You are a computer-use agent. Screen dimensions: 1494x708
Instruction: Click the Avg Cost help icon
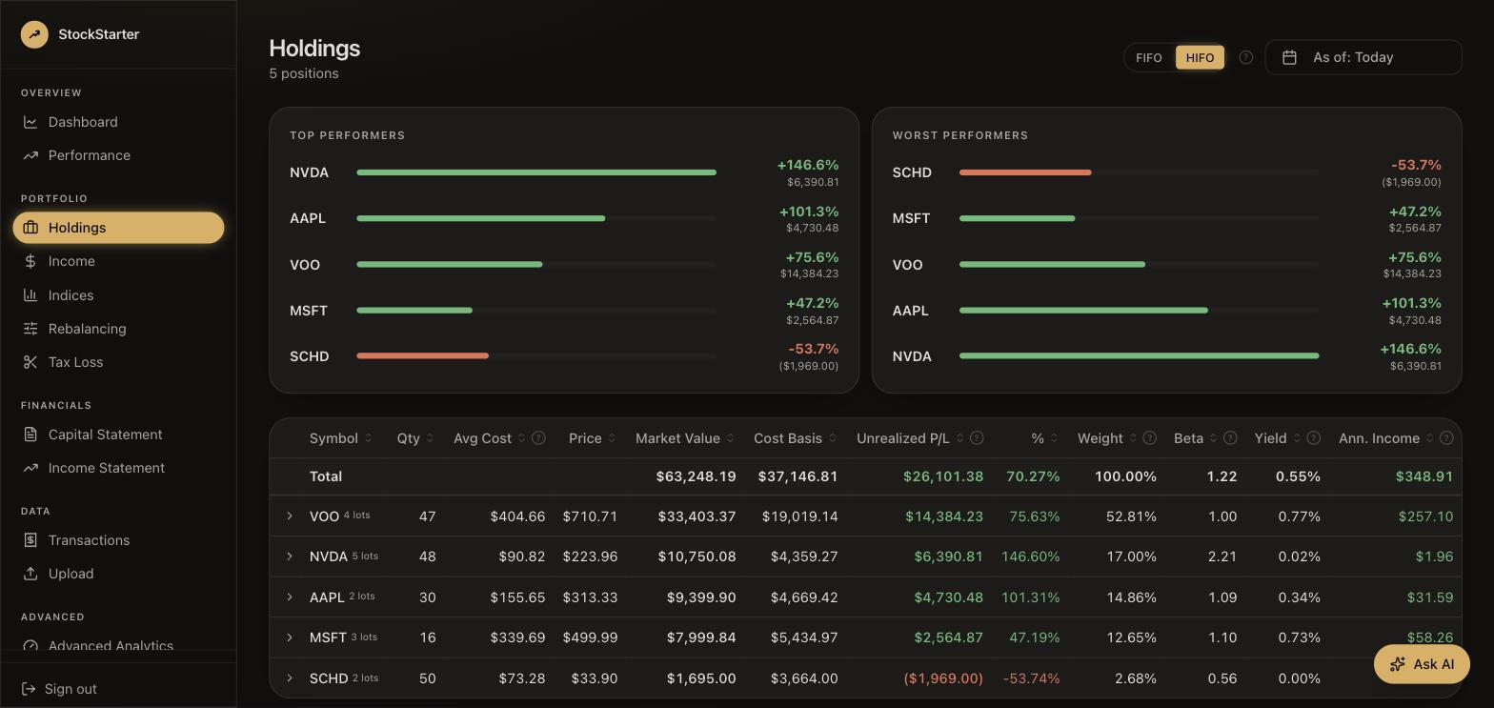click(538, 438)
